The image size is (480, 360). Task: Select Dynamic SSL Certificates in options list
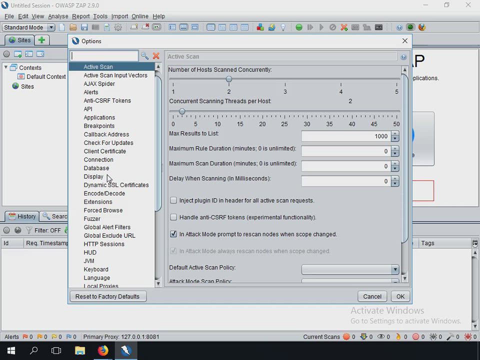(116, 185)
